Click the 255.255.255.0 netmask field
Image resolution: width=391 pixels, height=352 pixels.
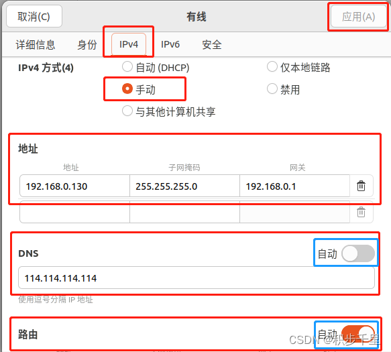tap(184, 186)
